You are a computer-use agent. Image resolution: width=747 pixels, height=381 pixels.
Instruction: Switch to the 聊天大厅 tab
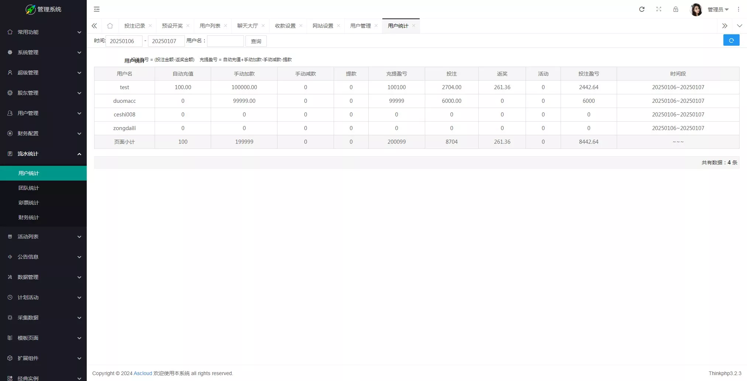click(x=247, y=26)
